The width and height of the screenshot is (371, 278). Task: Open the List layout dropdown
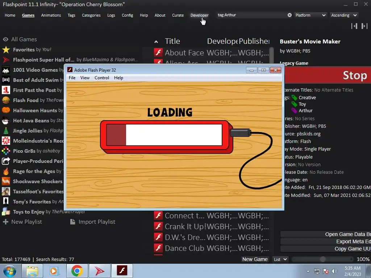[x=280, y=259]
